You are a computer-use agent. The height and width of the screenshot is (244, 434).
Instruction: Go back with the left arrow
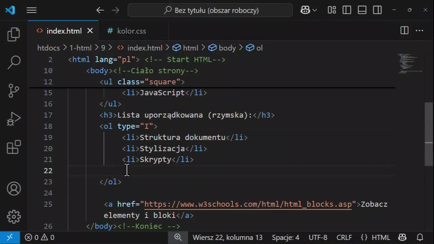100,10
